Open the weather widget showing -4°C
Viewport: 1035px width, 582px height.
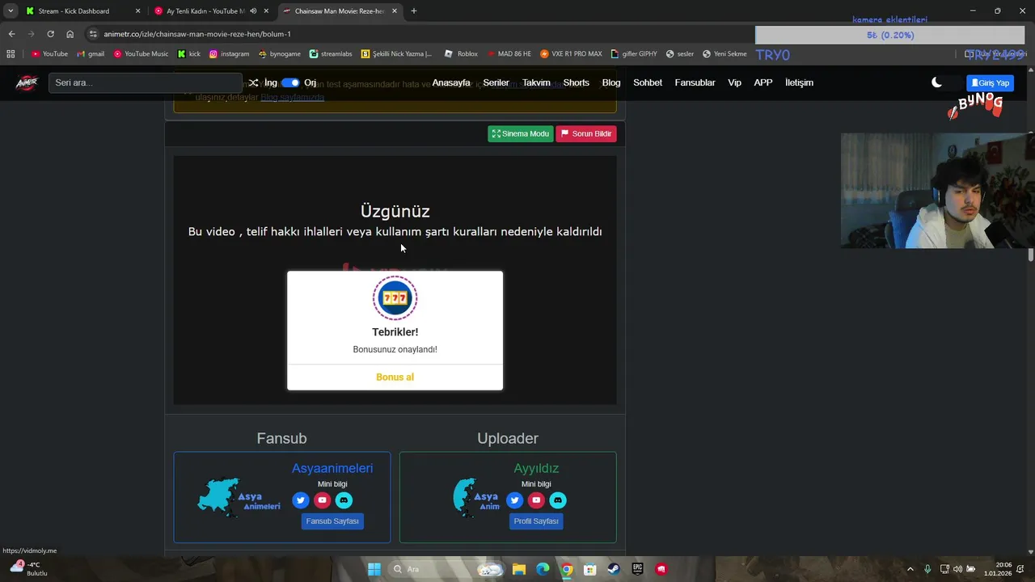(x=29, y=568)
